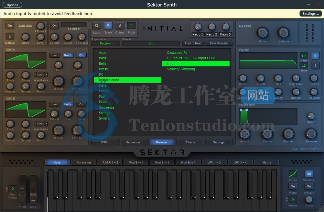Enable OSC B On switch

[81, 104]
